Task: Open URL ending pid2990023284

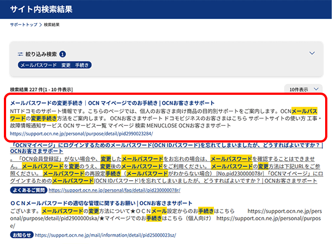Action: [x=81, y=134]
